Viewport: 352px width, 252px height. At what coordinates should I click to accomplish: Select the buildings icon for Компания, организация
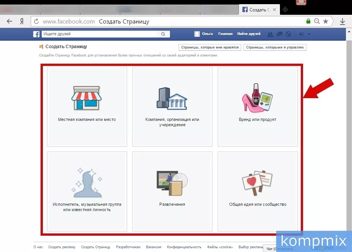coord(172,99)
